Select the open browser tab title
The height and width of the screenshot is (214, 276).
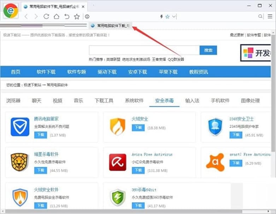tap(54, 7)
